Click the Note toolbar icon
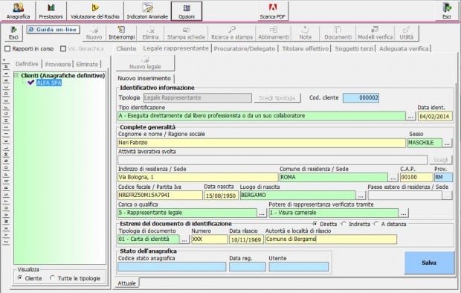 305,33
